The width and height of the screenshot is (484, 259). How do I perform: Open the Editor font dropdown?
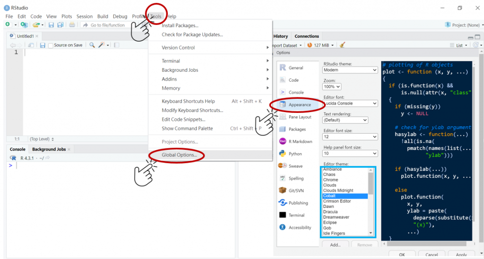pyautogui.click(x=350, y=104)
